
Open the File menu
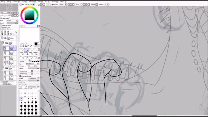tap(3, 2)
